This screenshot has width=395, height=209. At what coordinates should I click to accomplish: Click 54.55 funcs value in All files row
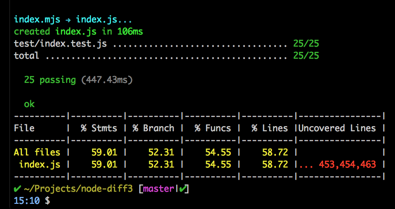218,152
